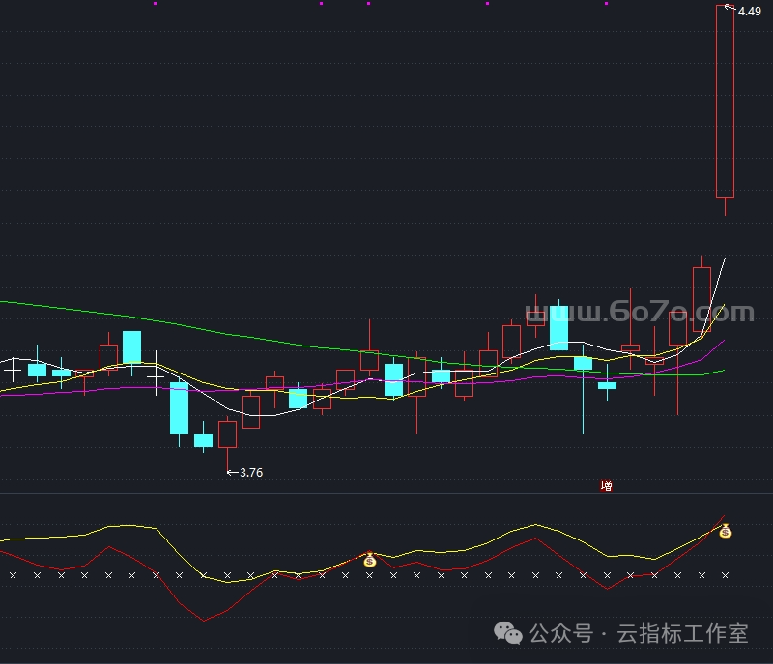The image size is (773, 664).
Task: Open the red 增 event marker
Action: click(x=607, y=486)
